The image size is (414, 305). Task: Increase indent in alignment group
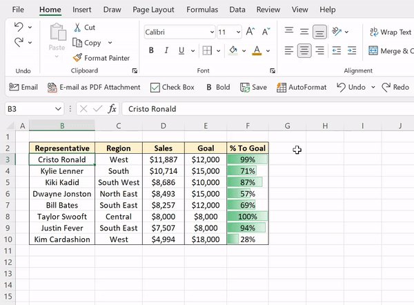click(352, 50)
